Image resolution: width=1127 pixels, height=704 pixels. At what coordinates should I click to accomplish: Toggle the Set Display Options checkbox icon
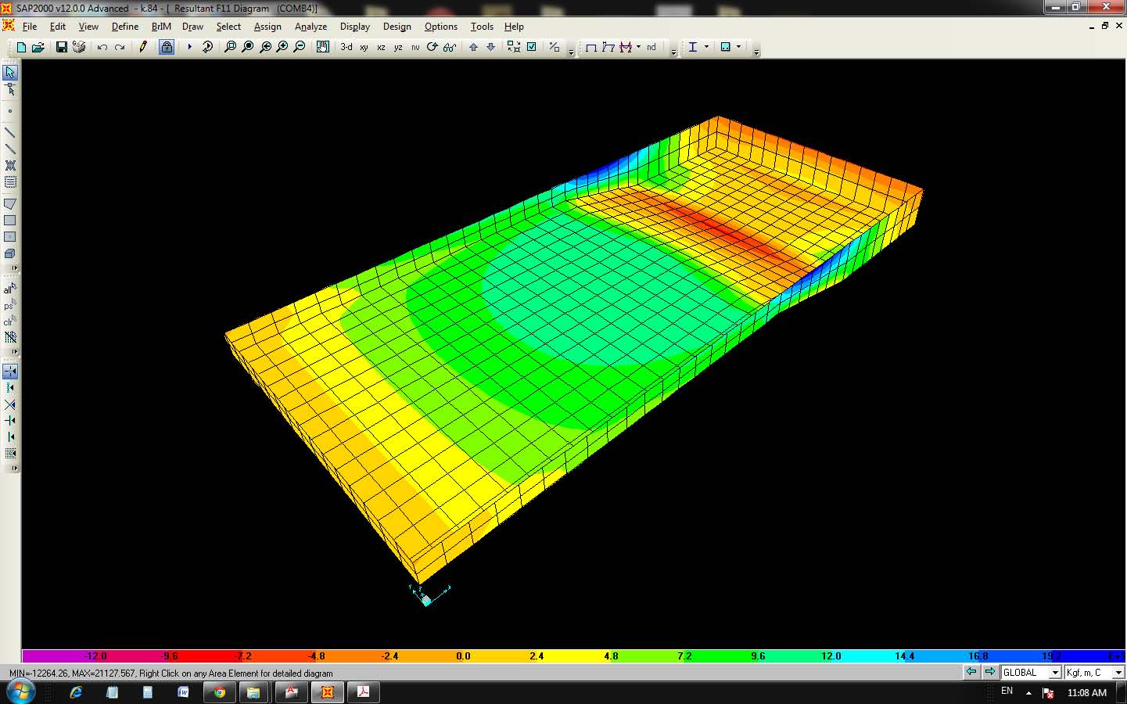pyautogui.click(x=532, y=47)
